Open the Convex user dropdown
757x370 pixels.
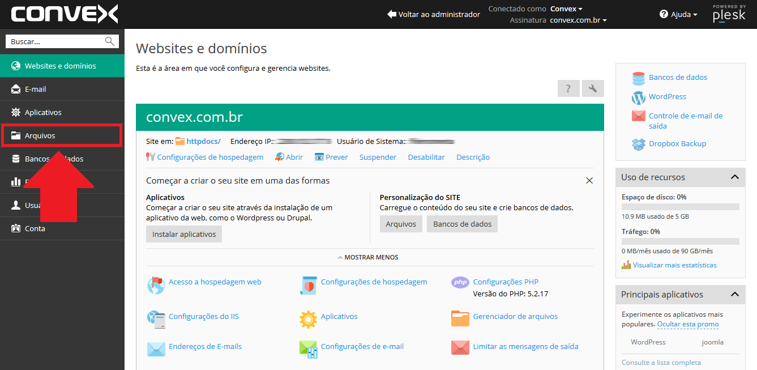566,8
